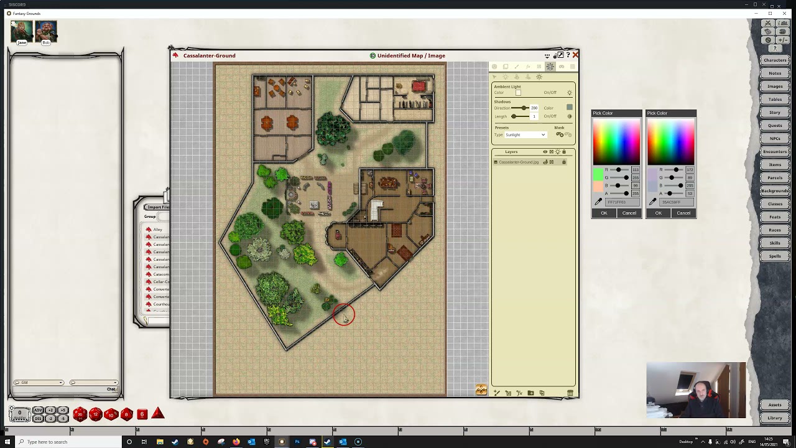
Task: Open the GM speaker dropdown in chat
Action: [39, 383]
